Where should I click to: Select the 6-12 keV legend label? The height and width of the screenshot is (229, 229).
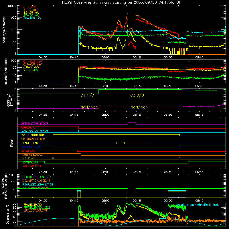(31, 10)
